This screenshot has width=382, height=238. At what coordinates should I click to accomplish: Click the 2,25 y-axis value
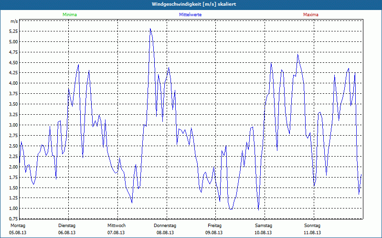pos(14,157)
